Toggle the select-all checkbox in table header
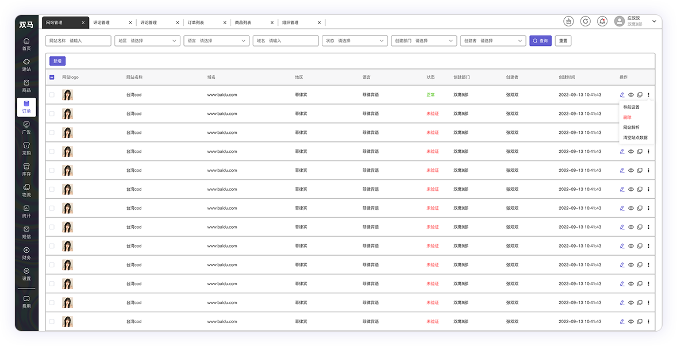This screenshot has width=677, height=346. coord(52,78)
